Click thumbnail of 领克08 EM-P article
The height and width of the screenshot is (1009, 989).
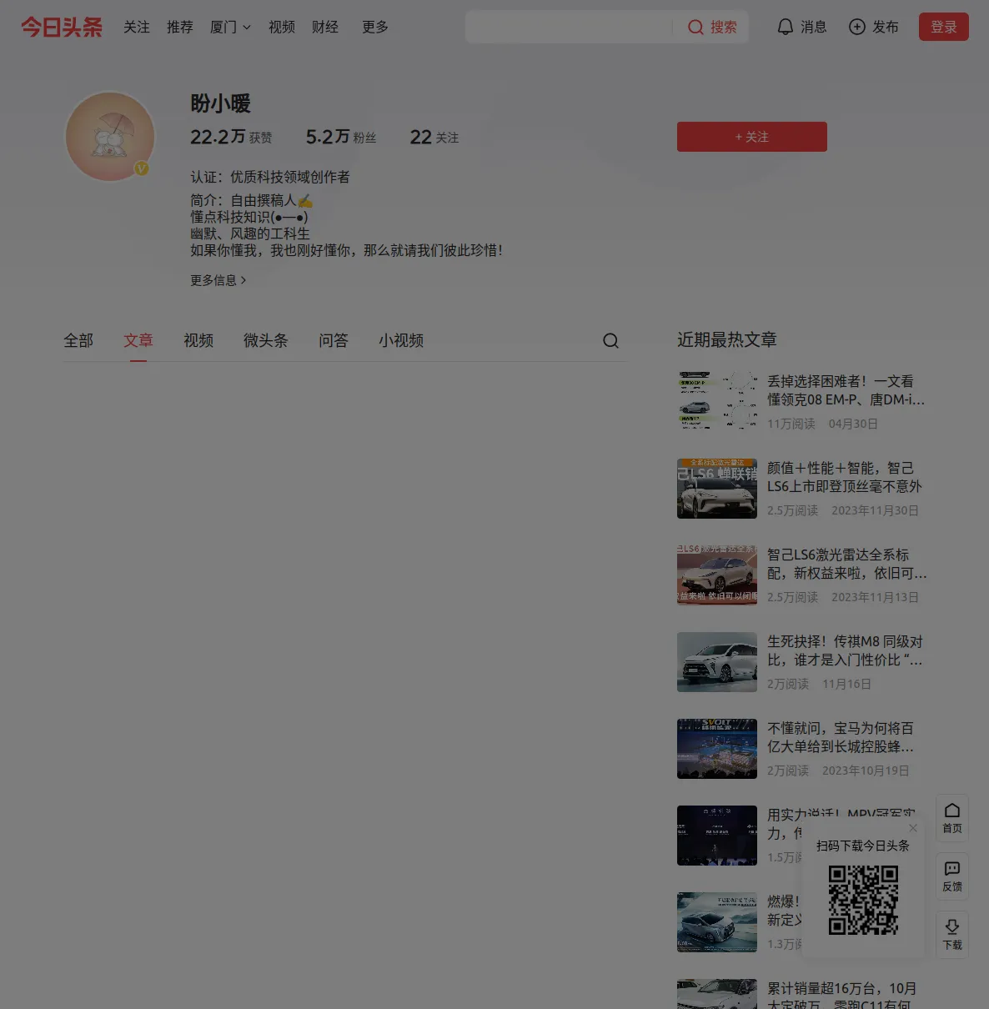click(x=717, y=402)
